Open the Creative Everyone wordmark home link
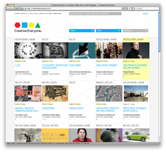This screenshot has width=166, height=152. pyautogui.click(x=28, y=31)
